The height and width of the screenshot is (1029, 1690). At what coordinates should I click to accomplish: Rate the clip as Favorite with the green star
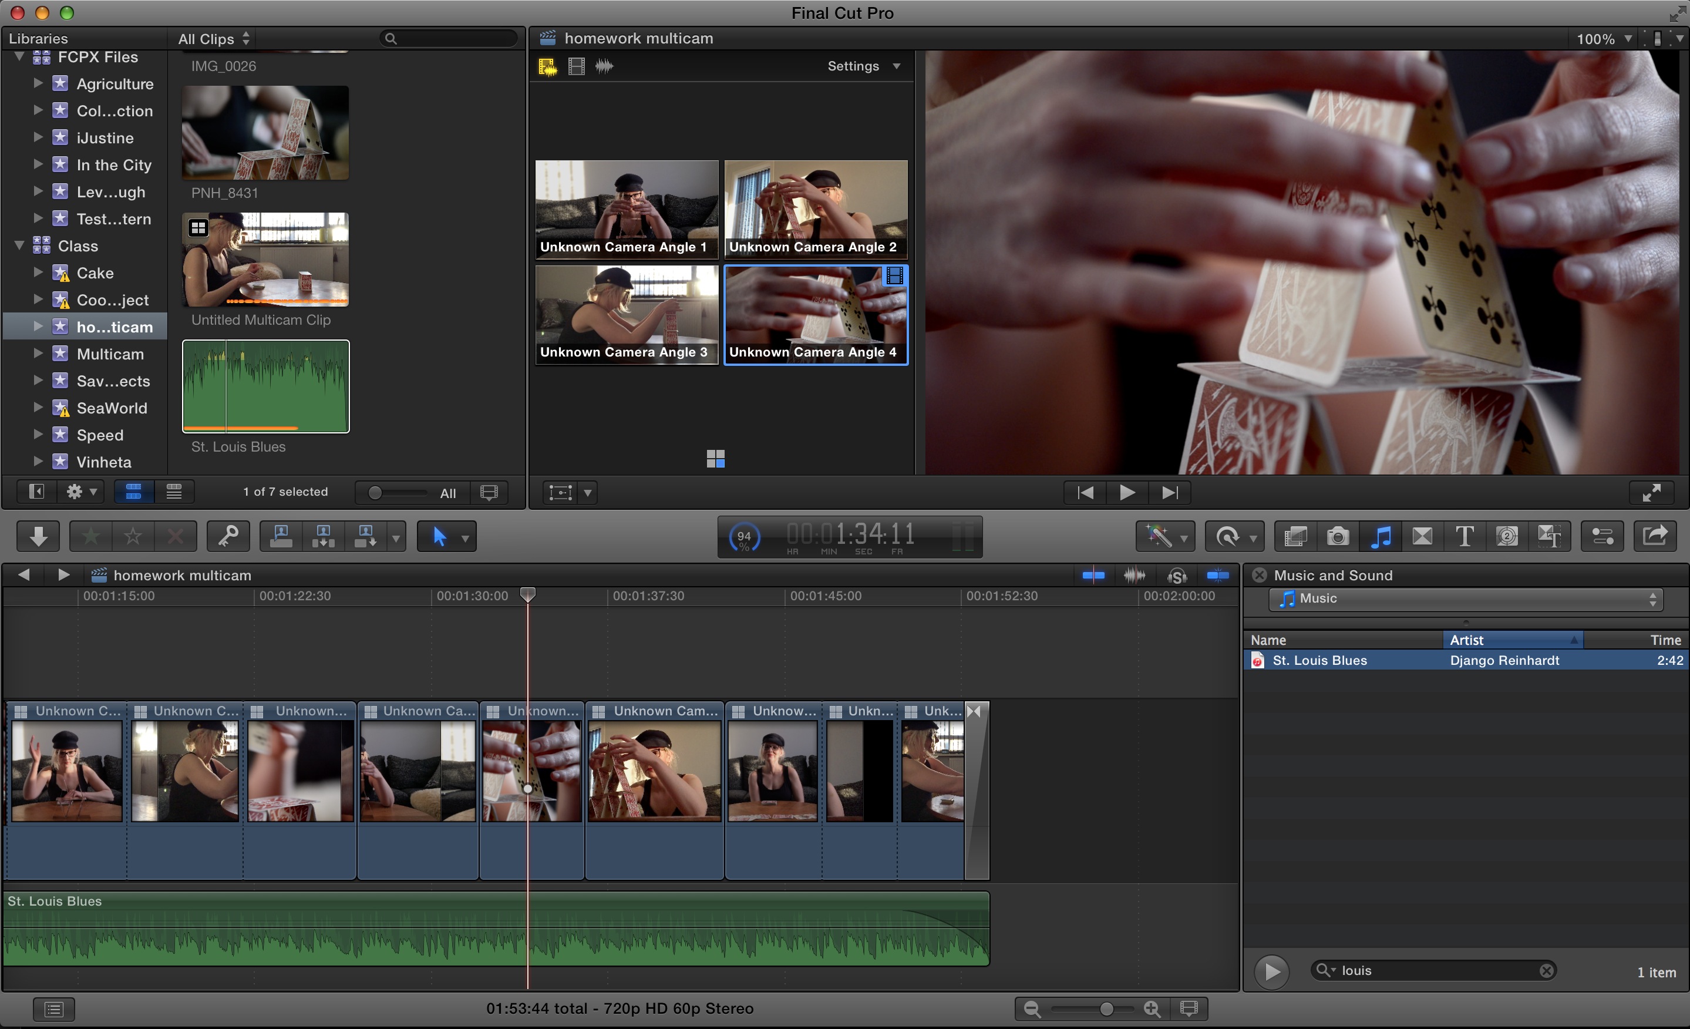pyautogui.click(x=90, y=536)
